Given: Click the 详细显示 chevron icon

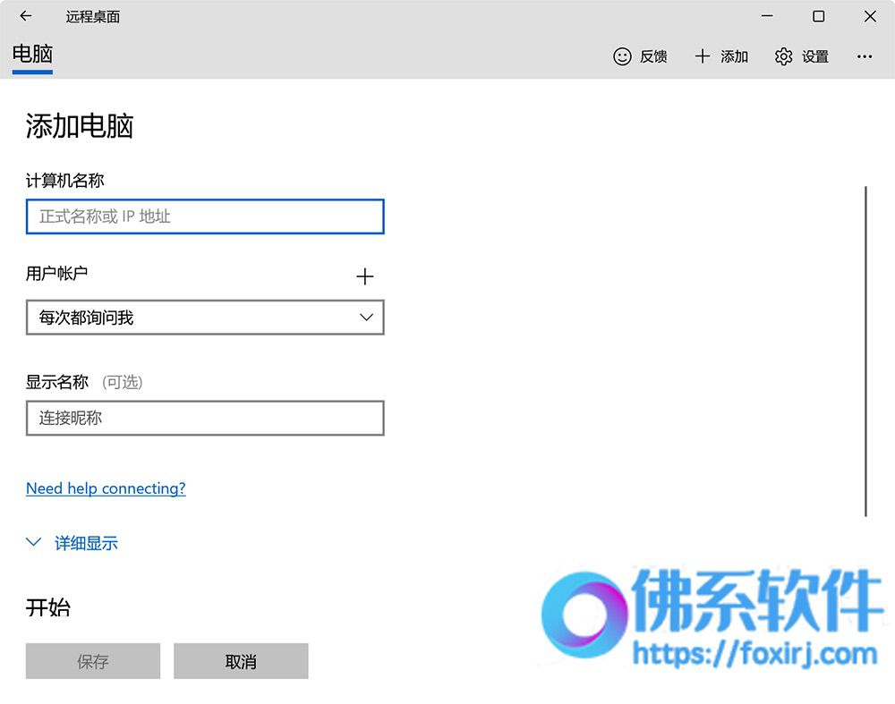Looking at the screenshot, I should pos(34,542).
